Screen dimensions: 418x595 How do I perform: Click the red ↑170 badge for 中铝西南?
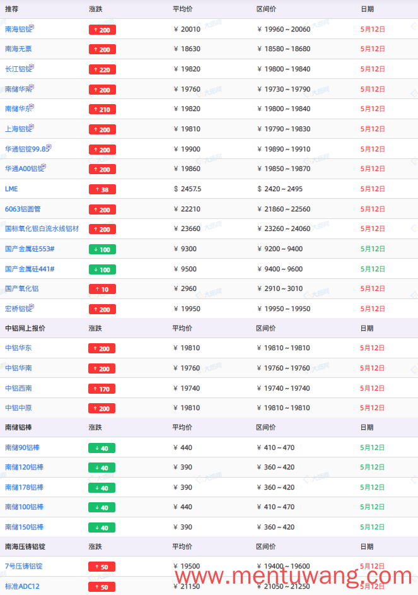coord(102,389)
